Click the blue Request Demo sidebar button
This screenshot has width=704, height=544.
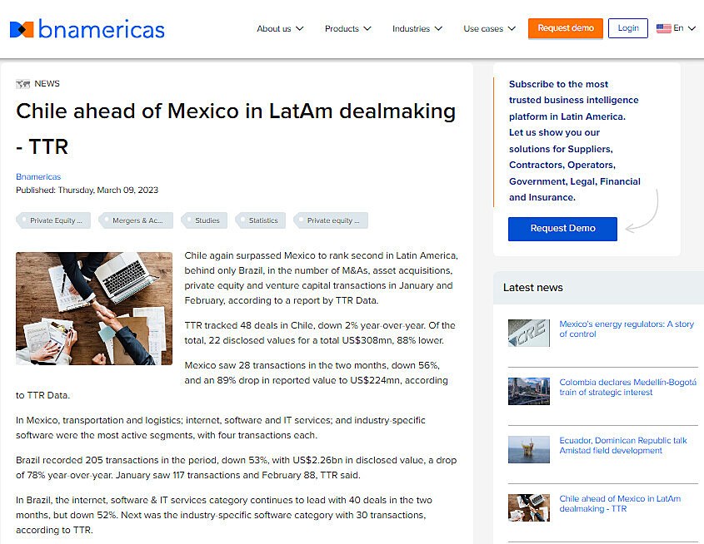tap(562, 229)
